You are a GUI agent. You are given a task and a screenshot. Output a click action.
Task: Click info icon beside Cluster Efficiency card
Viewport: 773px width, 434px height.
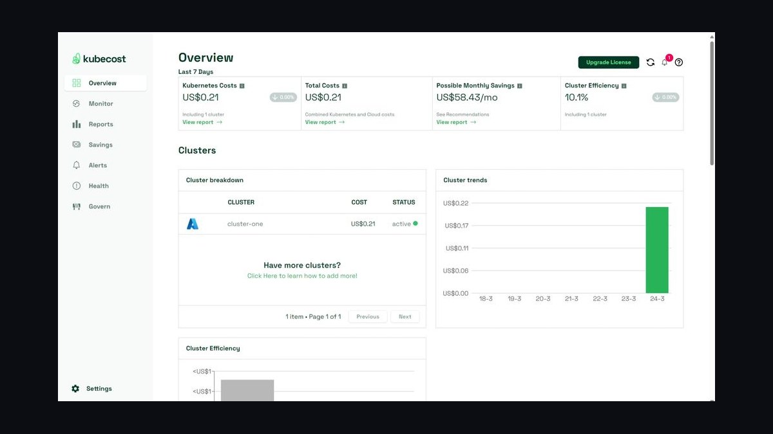624,86
